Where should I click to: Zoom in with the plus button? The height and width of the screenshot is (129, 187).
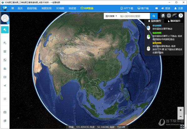click(180, 110)
